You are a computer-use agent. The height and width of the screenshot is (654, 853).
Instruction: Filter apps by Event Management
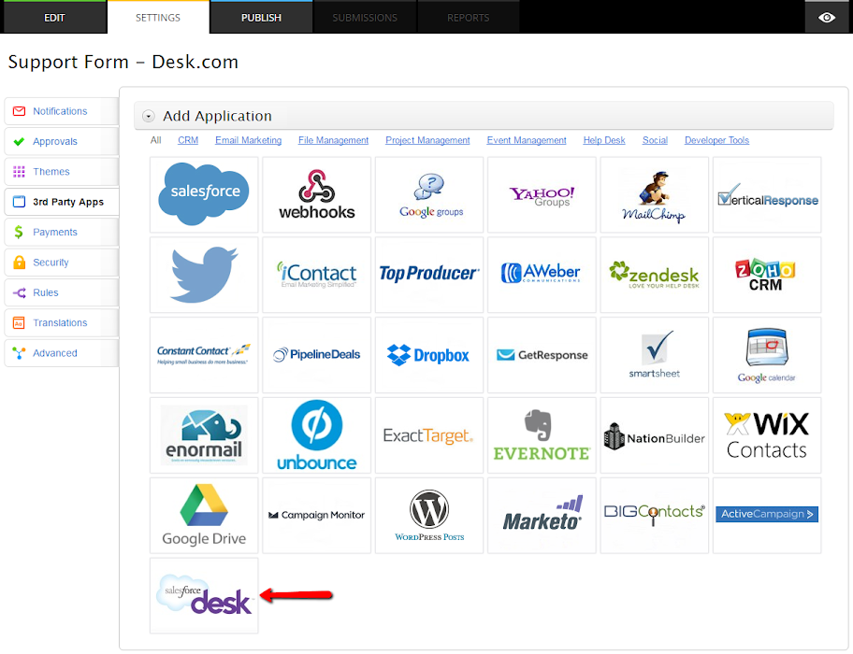tap(527, 140)
